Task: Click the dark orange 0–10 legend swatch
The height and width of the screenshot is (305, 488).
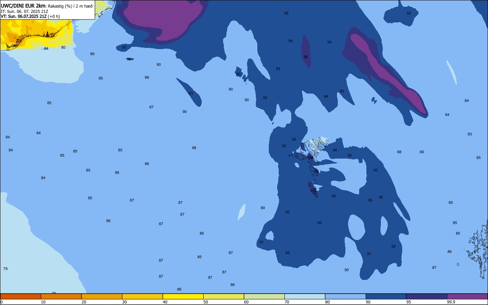Action: coord(21,296)
